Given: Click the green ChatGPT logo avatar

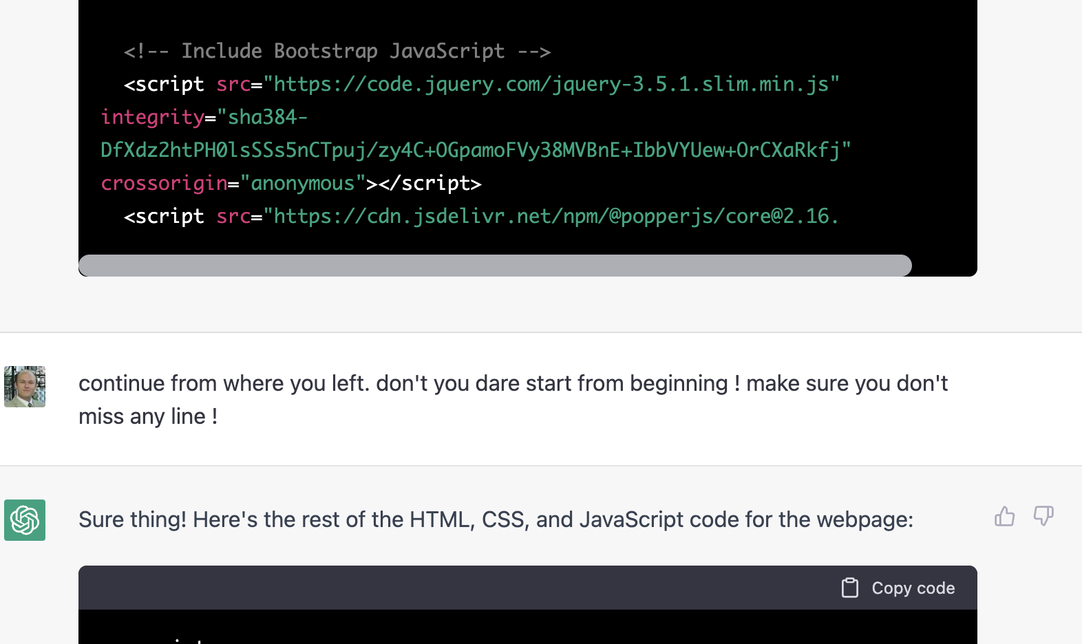Looking at the screenshot, I should coord(25,520).
